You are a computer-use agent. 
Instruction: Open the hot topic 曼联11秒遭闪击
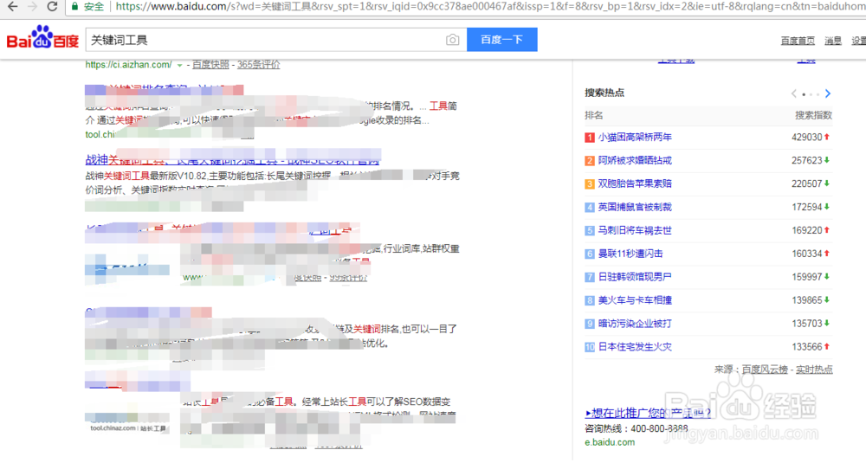[630, 254]
